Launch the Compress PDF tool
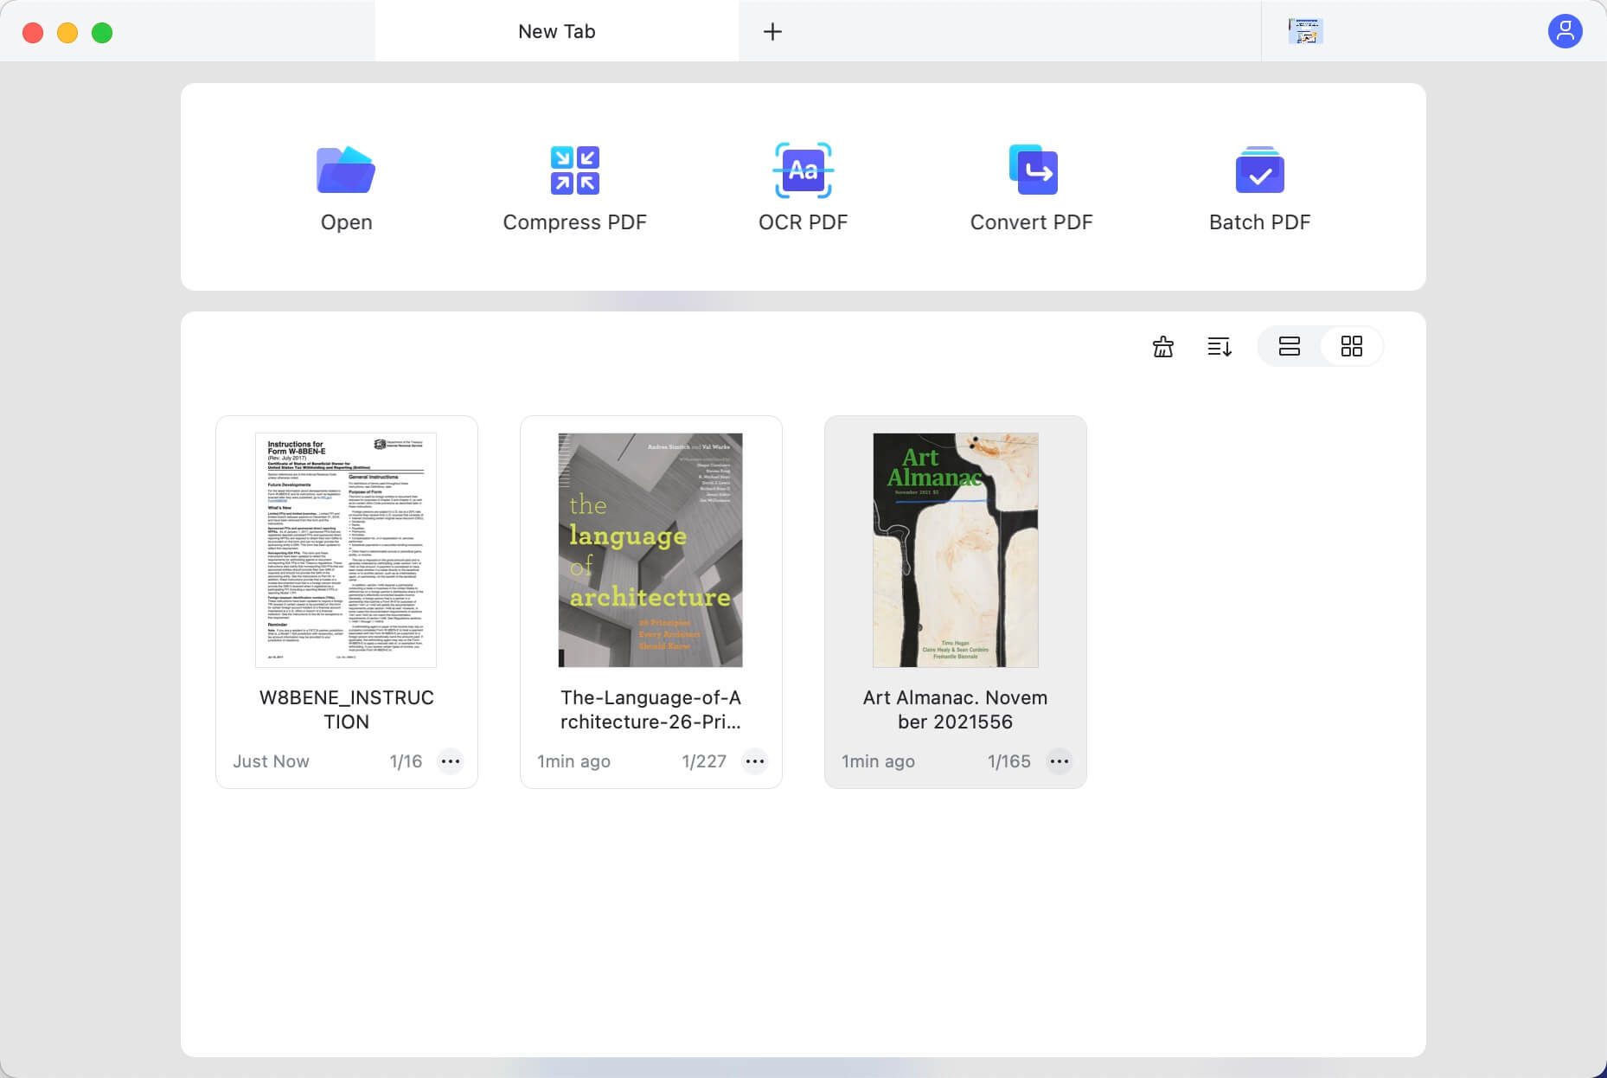Viewport: 1607px width, 1078px height. (574, 170)
